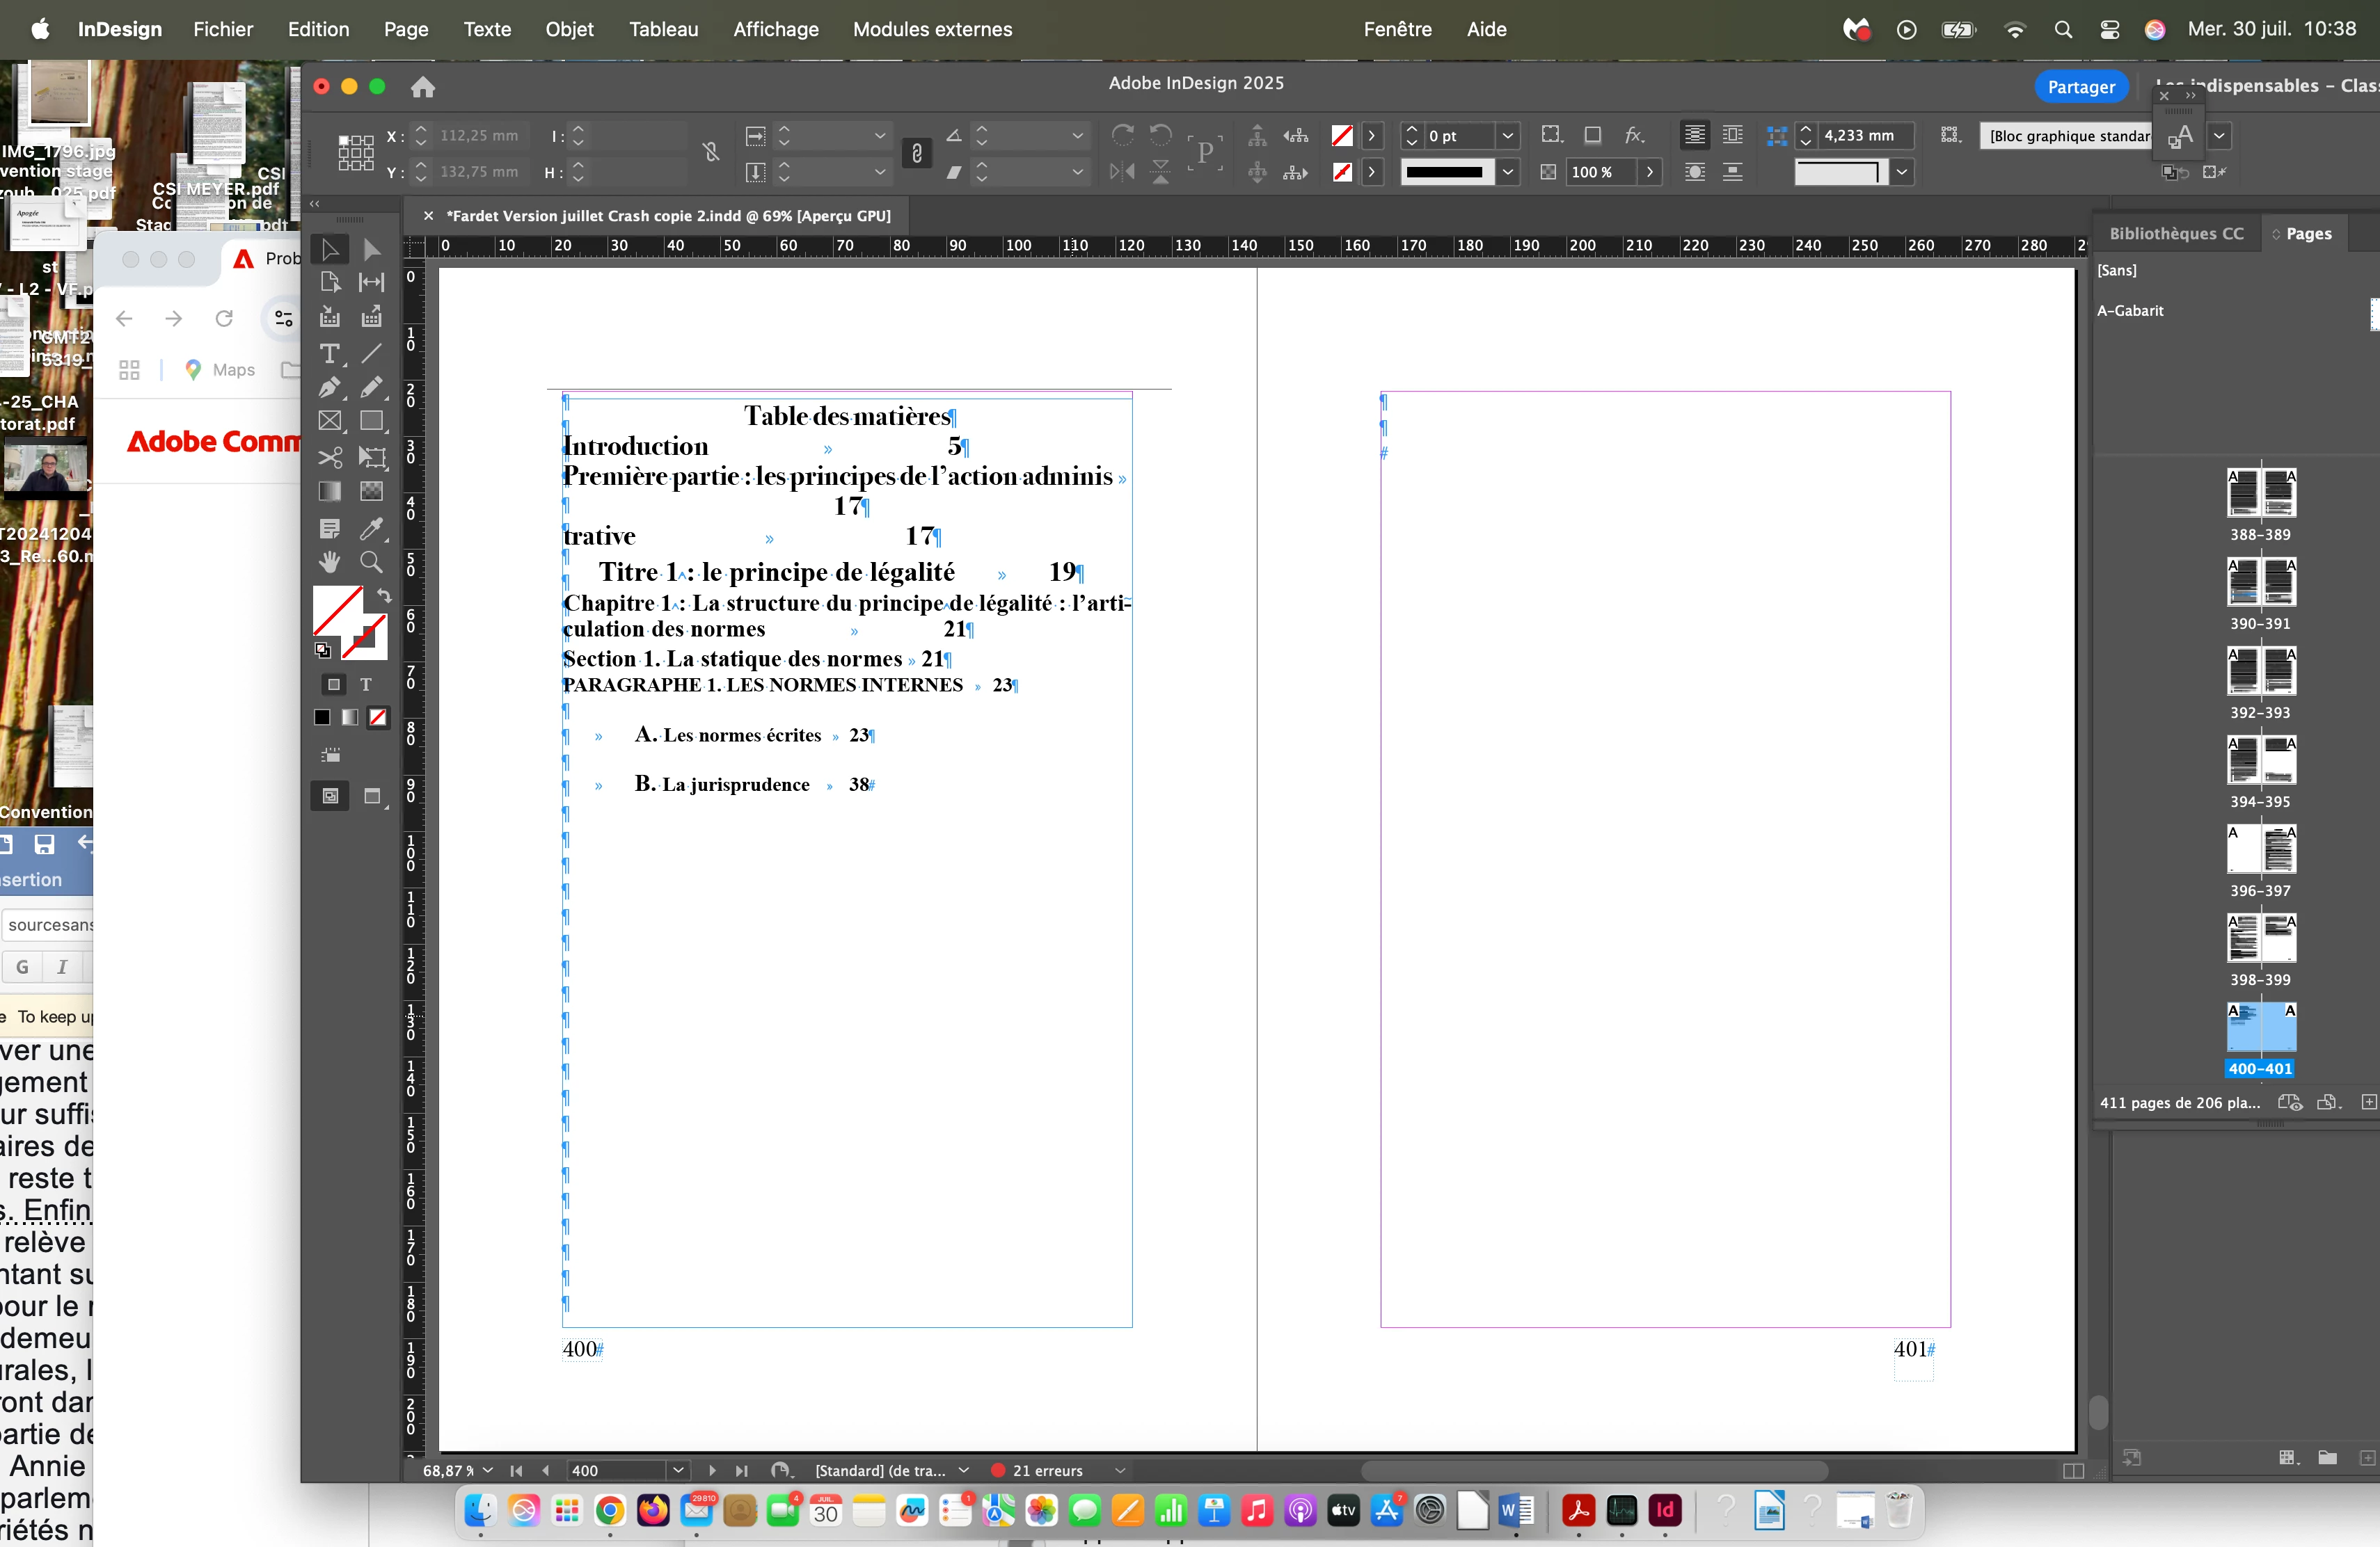Go to next page arrow
2380x1547 pixels.
(712, 1470)
